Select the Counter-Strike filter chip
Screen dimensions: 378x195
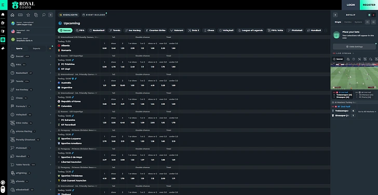[155, 30]
